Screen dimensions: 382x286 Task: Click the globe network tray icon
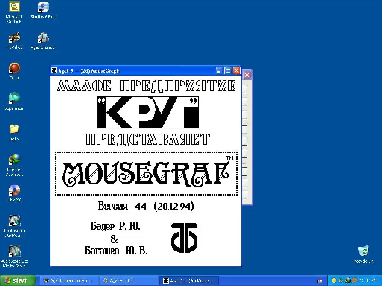tap(348, 280)
